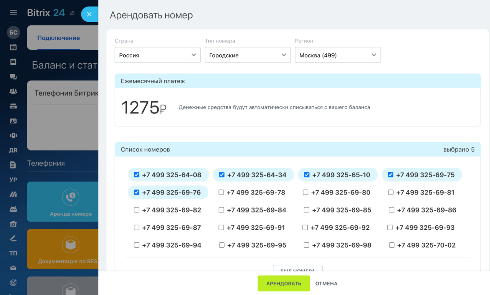This screenshot has height=295, width=490.
Task: Enable number +7 499 325-69-94
Action: [x=137, y=245]
